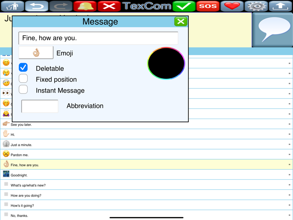The width and height of the screenshot is (293, 220).
Task: Click the Abbreviation input field
Action: tap(40, 106)
